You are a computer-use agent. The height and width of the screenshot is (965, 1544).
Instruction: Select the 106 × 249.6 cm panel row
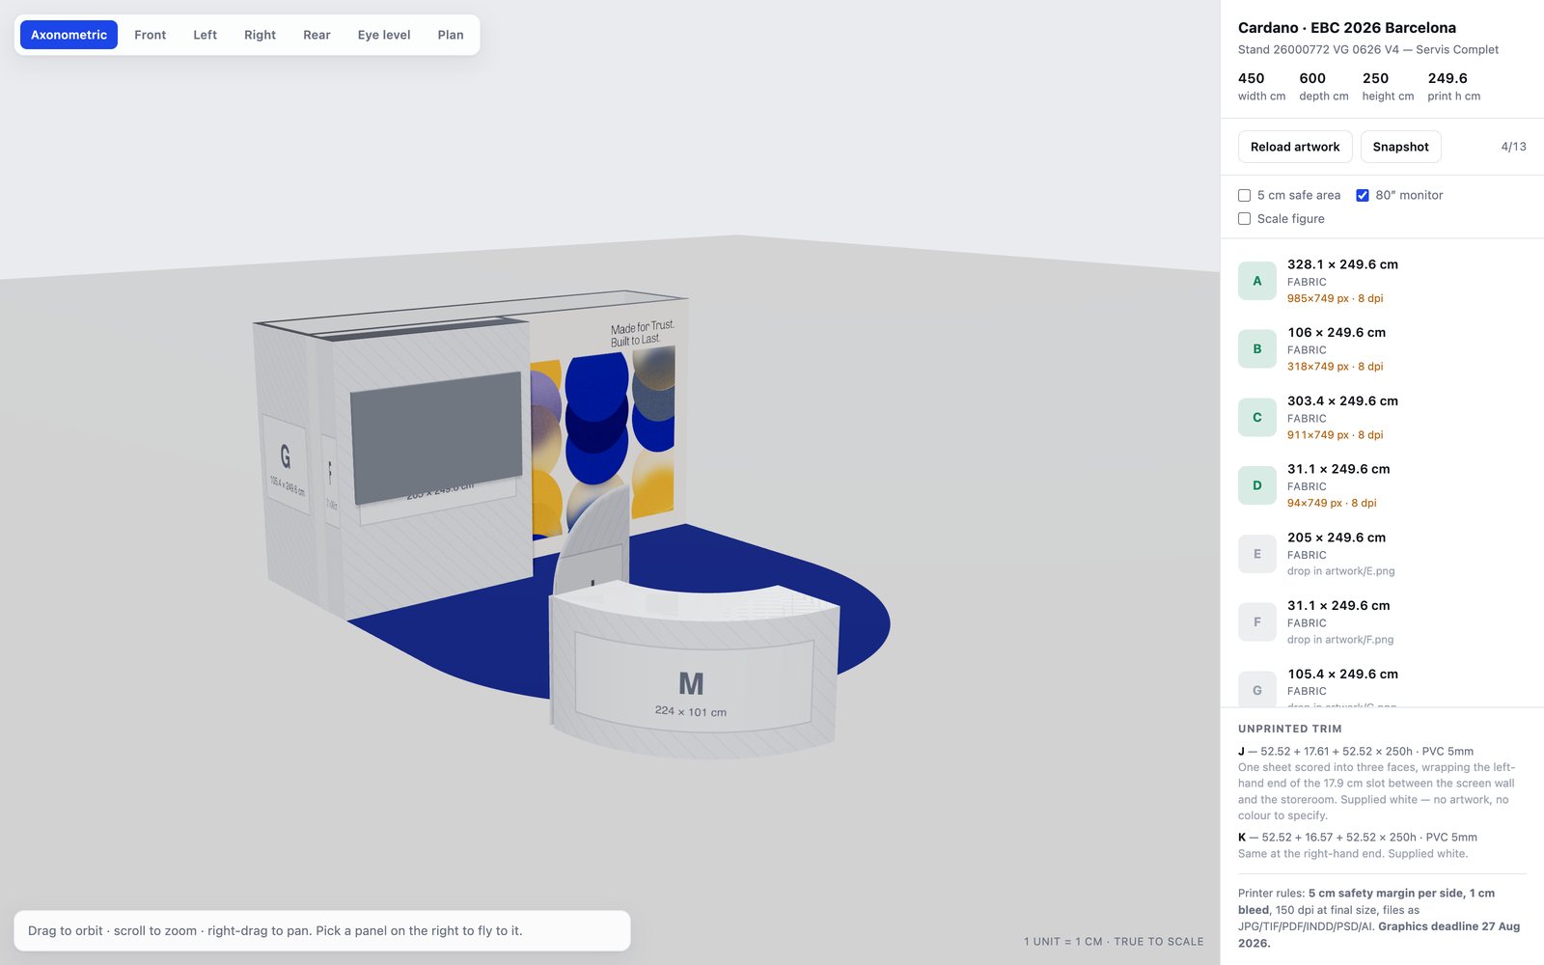pyautogui.click(x=1382, y=349)
